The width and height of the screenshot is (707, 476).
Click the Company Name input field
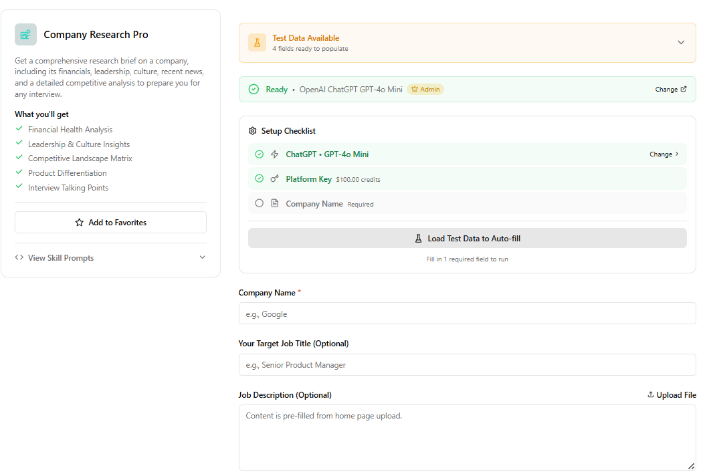[x=467, y=314]
